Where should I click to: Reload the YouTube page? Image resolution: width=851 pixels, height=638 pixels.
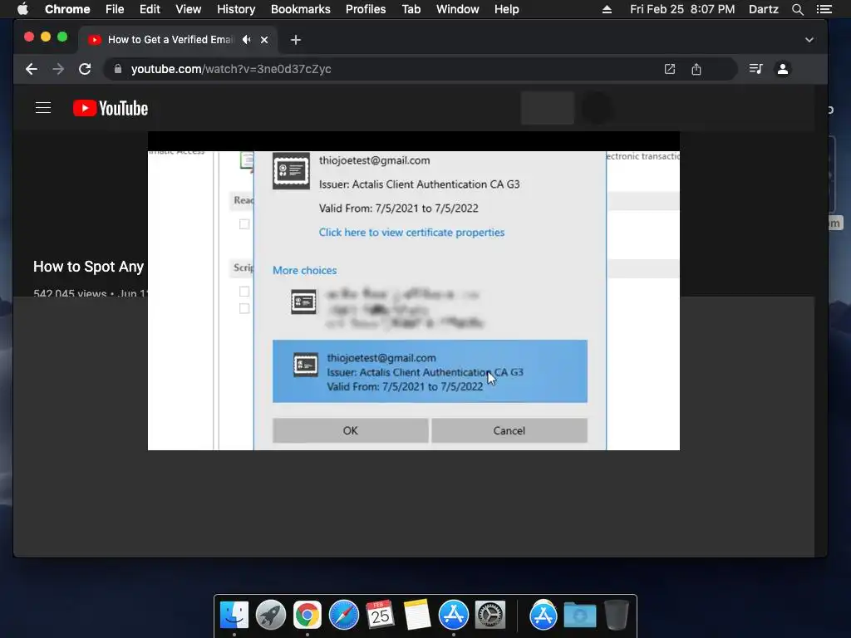[x=85, y=69]
